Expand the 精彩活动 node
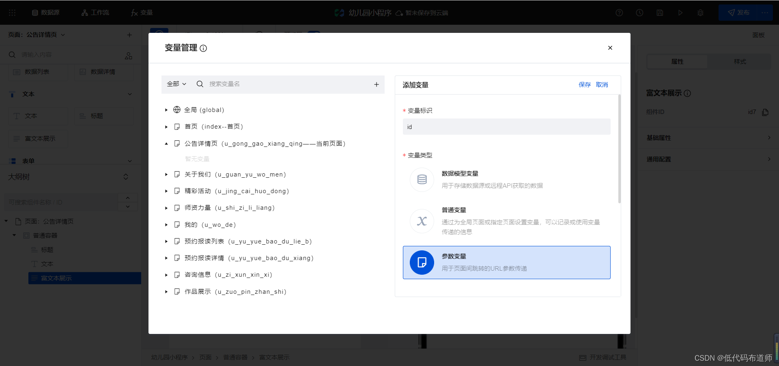Screen dimensions: 779x366 pyautogui.click(x=166, y=191)
